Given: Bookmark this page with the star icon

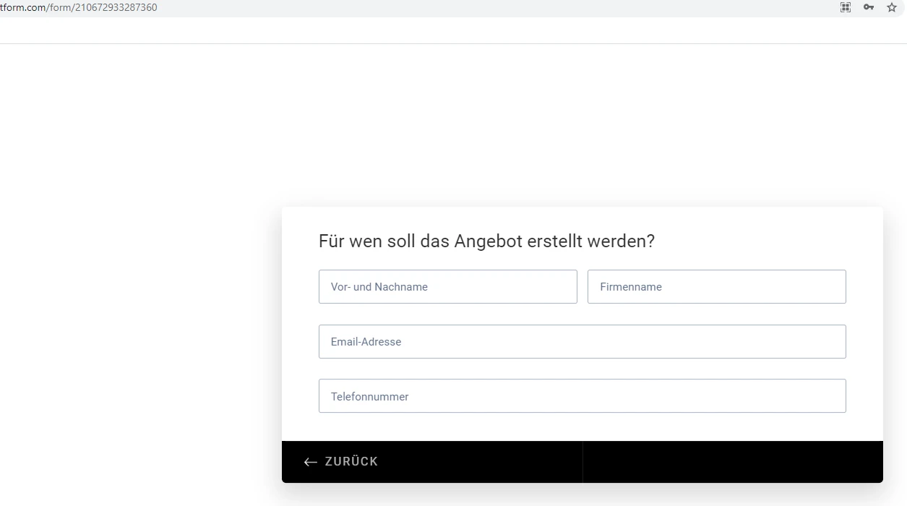Looking at the screenshot, I should 892,7.
